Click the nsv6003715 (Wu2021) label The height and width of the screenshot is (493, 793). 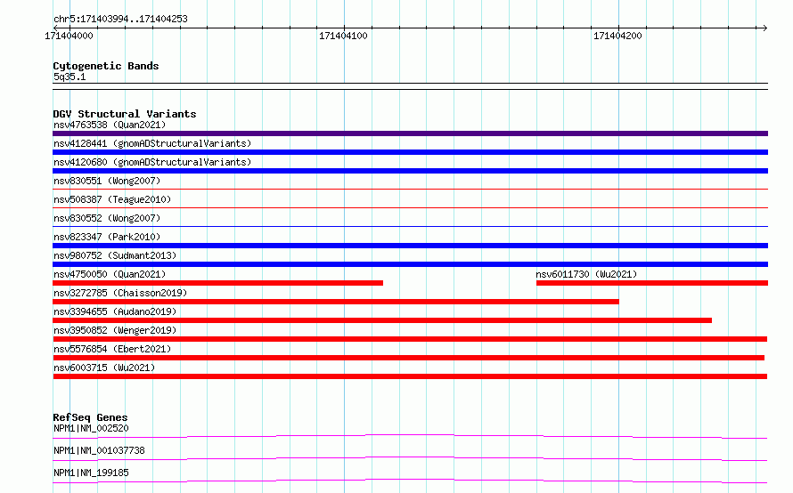104,368
